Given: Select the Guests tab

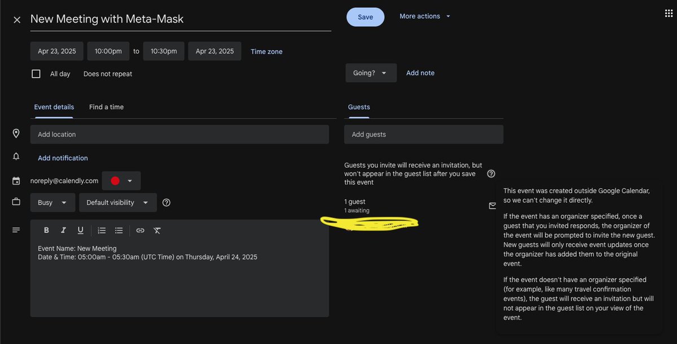Looking at the screenshot, I should pyautogui.click(x=359, y=107).
